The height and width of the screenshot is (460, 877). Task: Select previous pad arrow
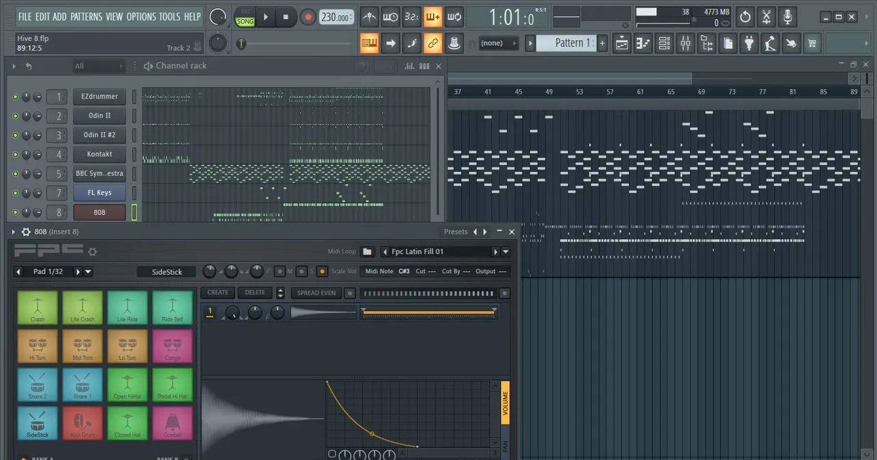[x=18, y=272]
